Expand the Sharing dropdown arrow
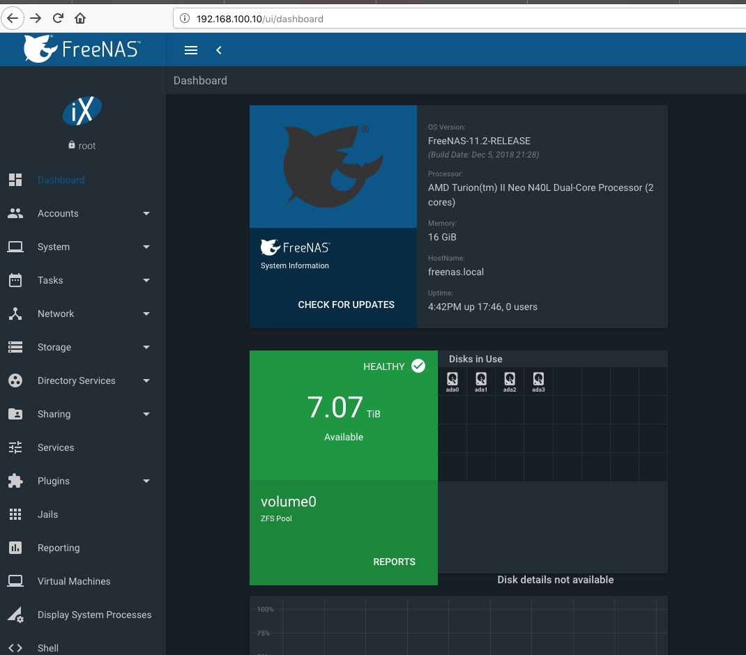This screenshot has width=746, height=655. click(x=146, y=415)
